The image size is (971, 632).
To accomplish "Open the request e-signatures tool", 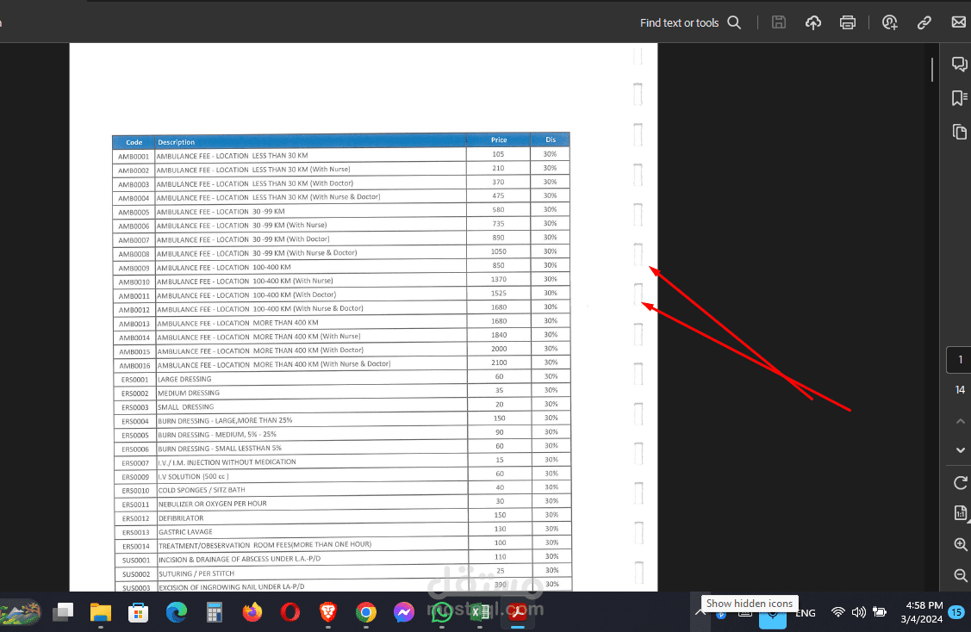I will pos(889,22).
